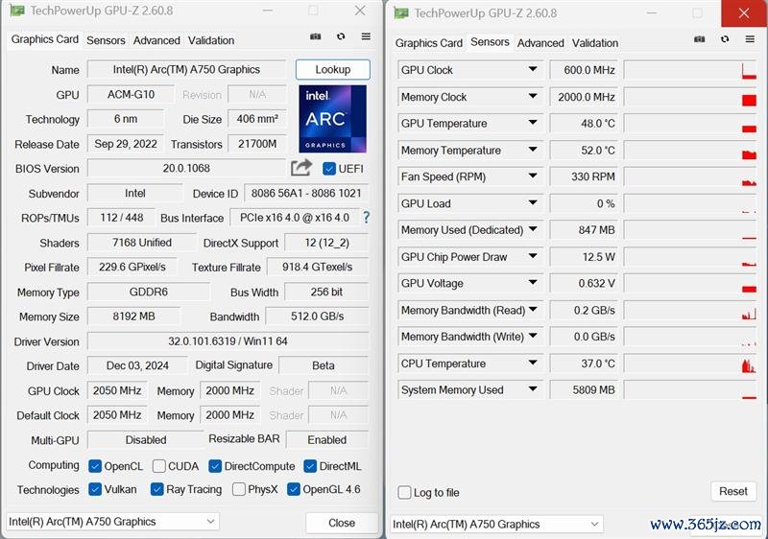
Task: Switch to Validation tab in right window
Action: 595,43
